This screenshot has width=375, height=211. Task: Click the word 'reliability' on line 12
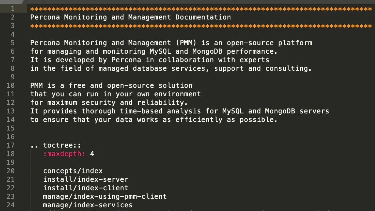coord(160,102)
